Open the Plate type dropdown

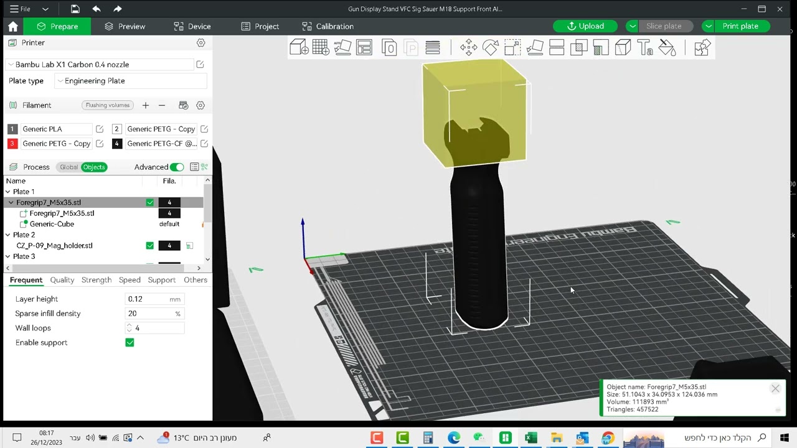[131, 81]
